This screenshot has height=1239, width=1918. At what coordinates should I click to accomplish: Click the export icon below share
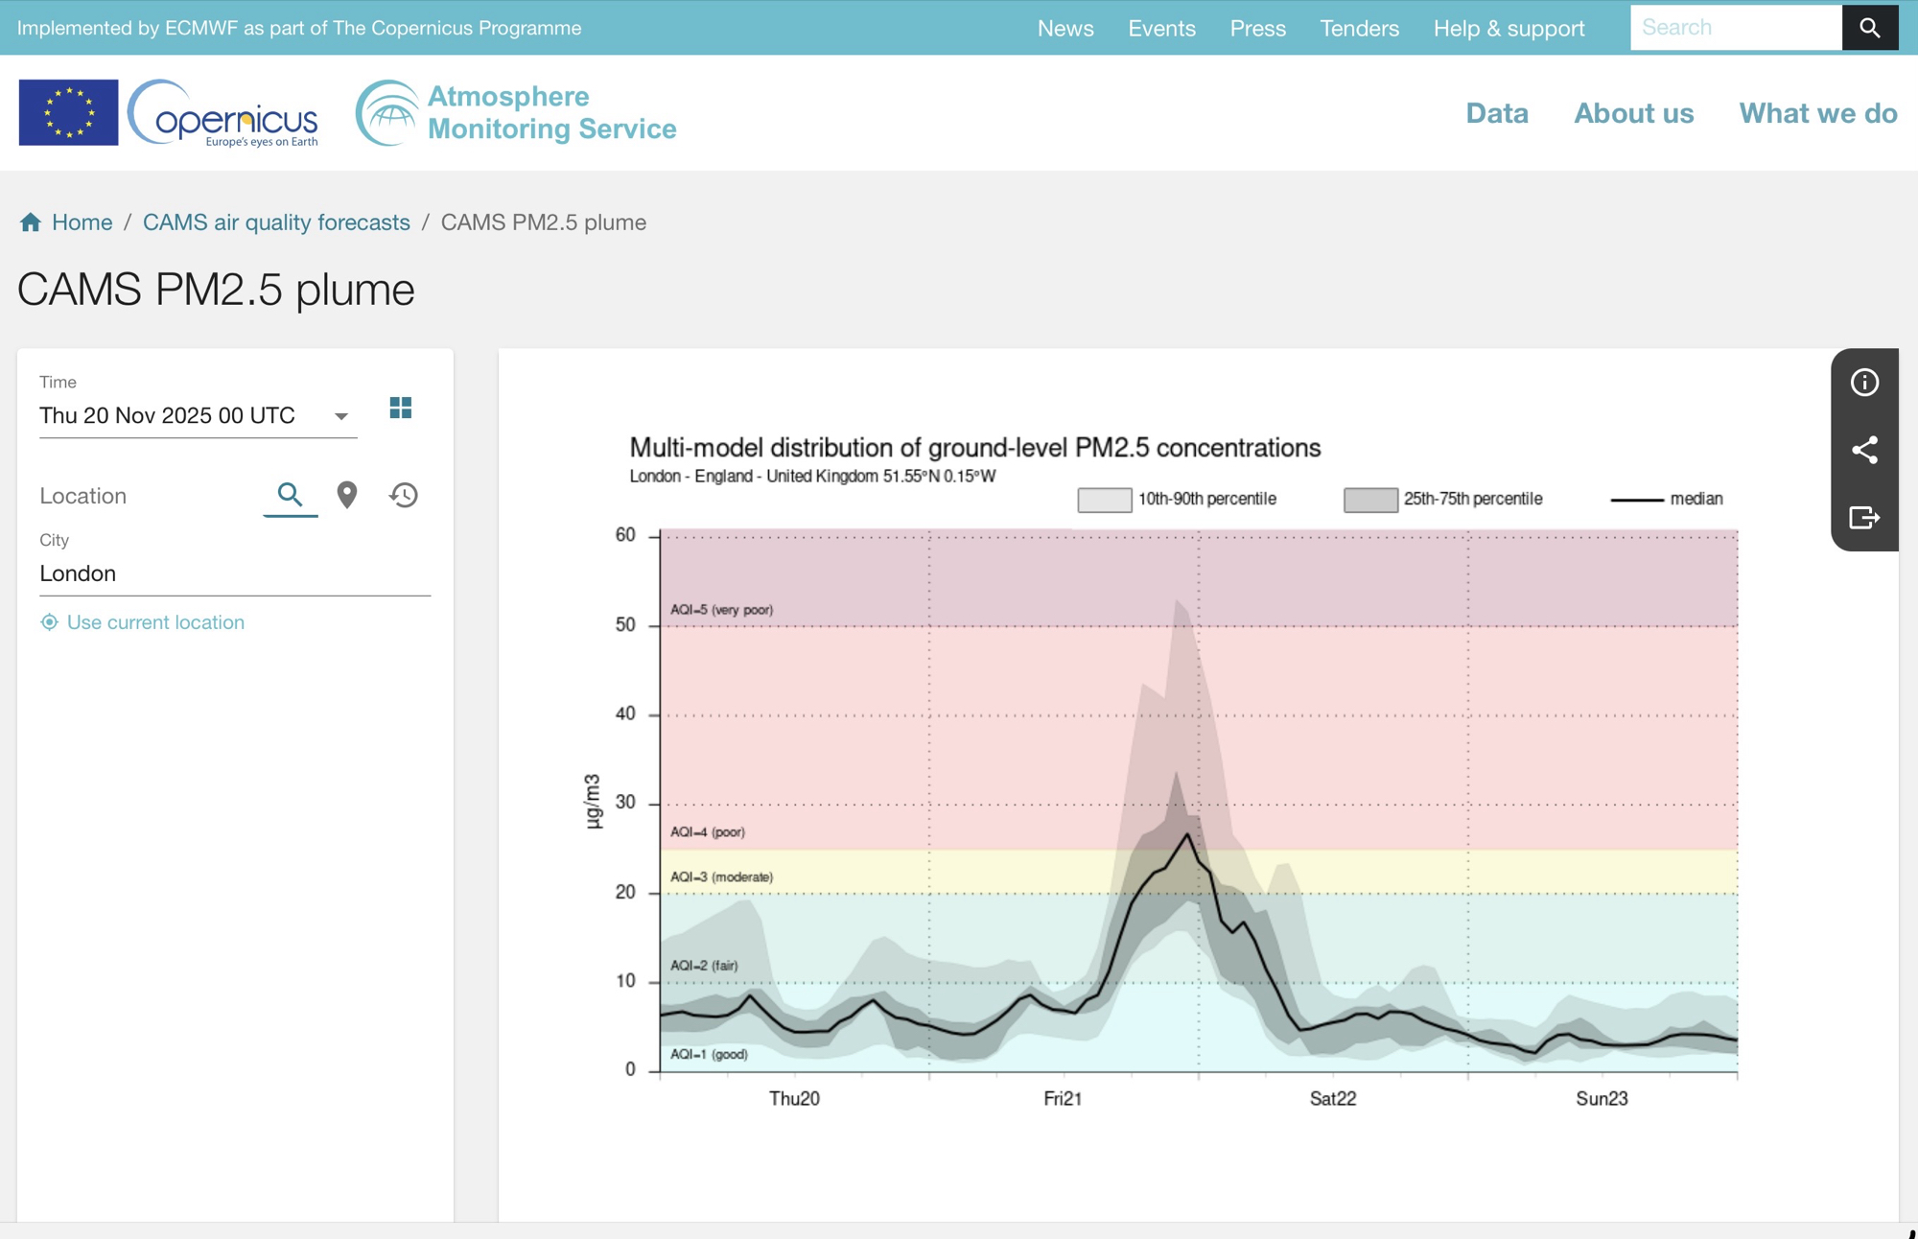click(1863, 518)
